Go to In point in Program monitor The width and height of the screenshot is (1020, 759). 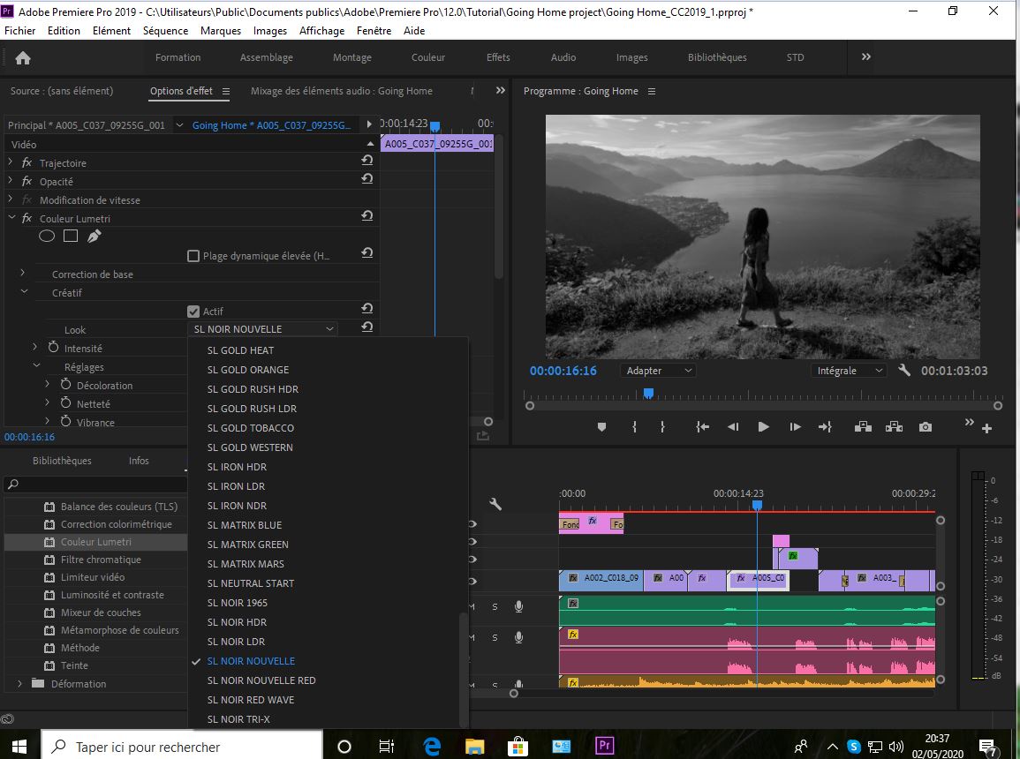pyautogui.click(x=703, y=427)
